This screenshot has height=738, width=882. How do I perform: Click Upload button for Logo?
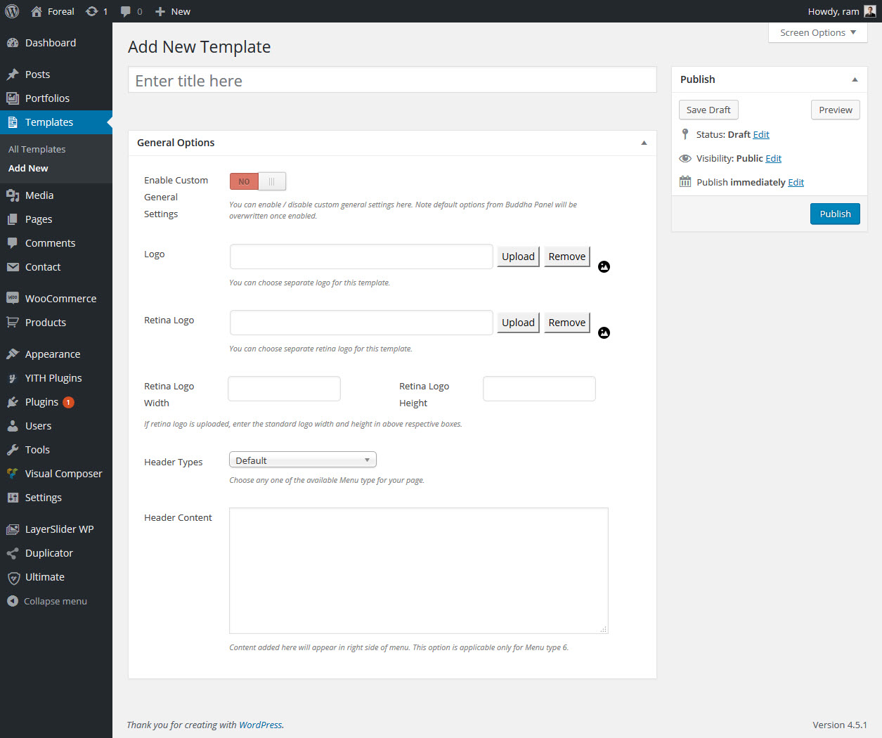coord(518,257)
